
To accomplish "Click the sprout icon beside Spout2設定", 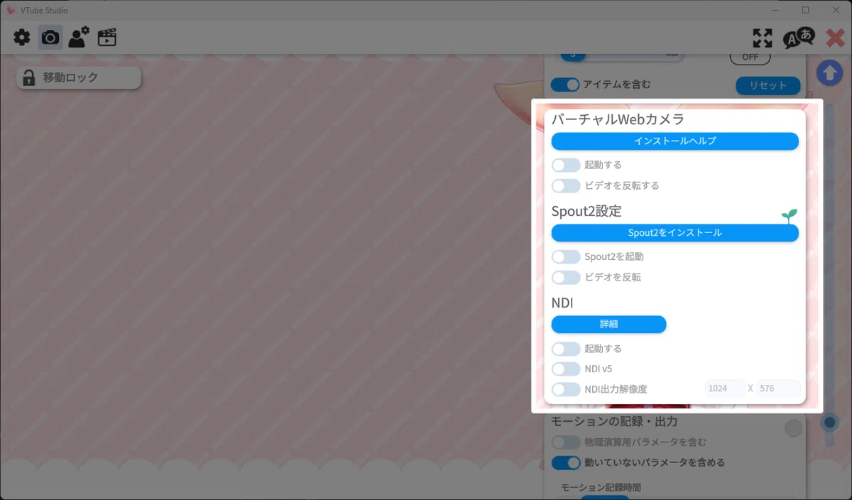I will pos(789,216).
